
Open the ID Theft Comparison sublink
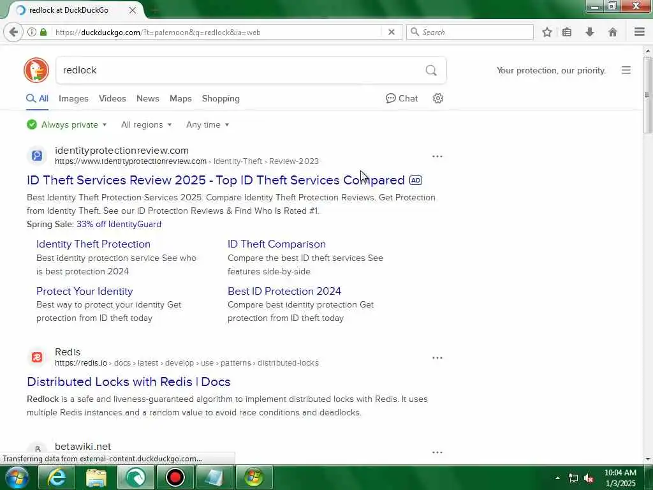click(277, 244)
